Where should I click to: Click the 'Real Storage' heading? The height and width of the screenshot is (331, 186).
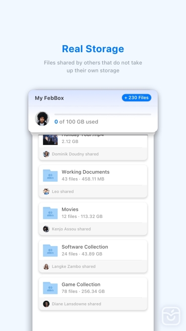coord(93,49)
